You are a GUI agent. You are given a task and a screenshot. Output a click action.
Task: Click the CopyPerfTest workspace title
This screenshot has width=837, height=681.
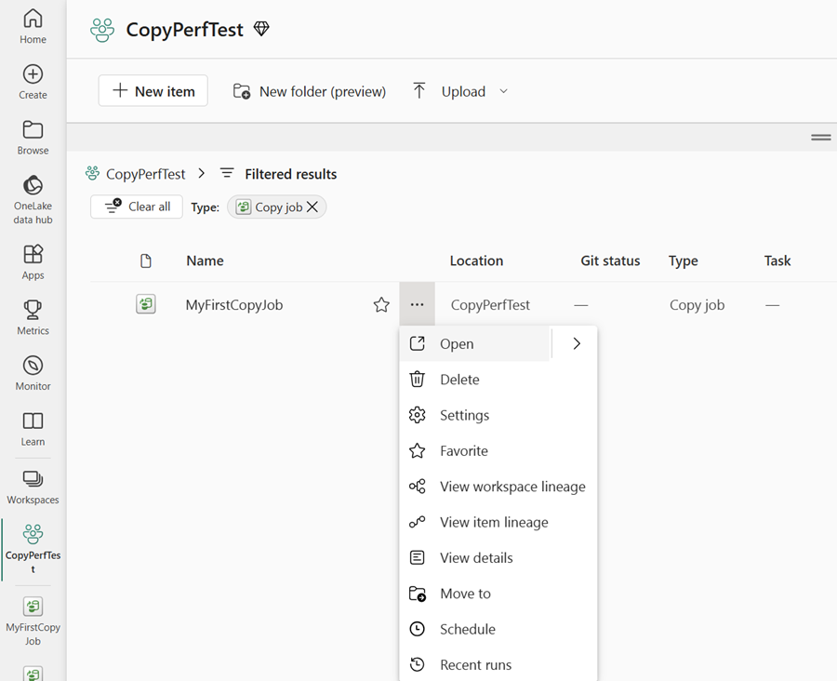tap(185, 30)
